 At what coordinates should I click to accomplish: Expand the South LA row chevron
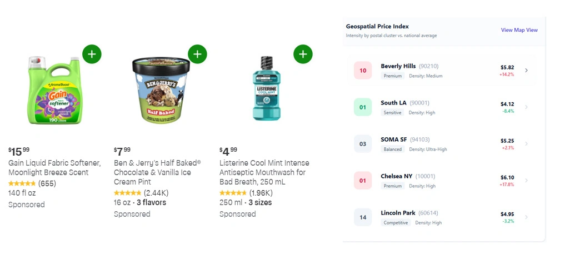tap(526, 107)
